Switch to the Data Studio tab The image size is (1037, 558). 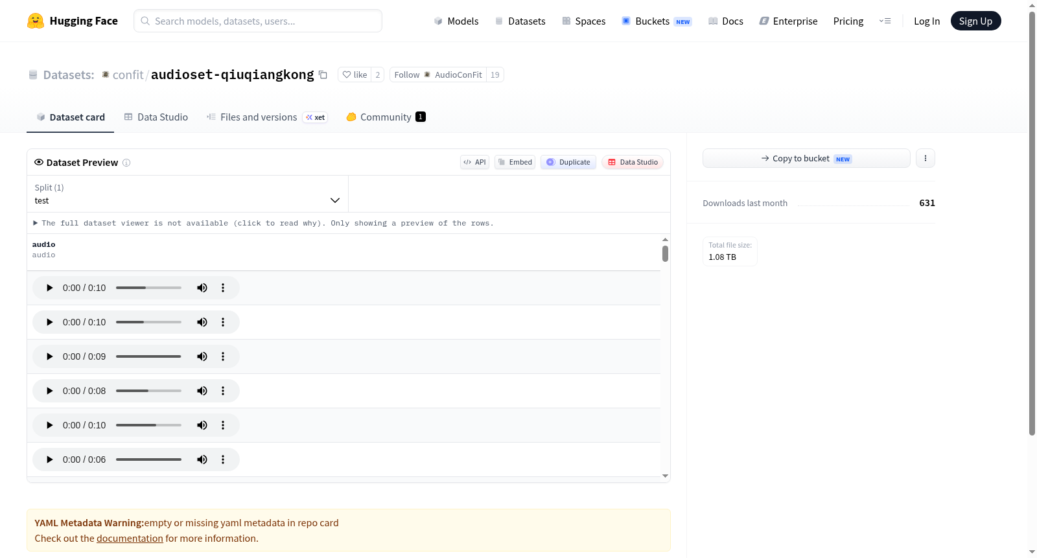pyautogui.click(x=156, y=117)
